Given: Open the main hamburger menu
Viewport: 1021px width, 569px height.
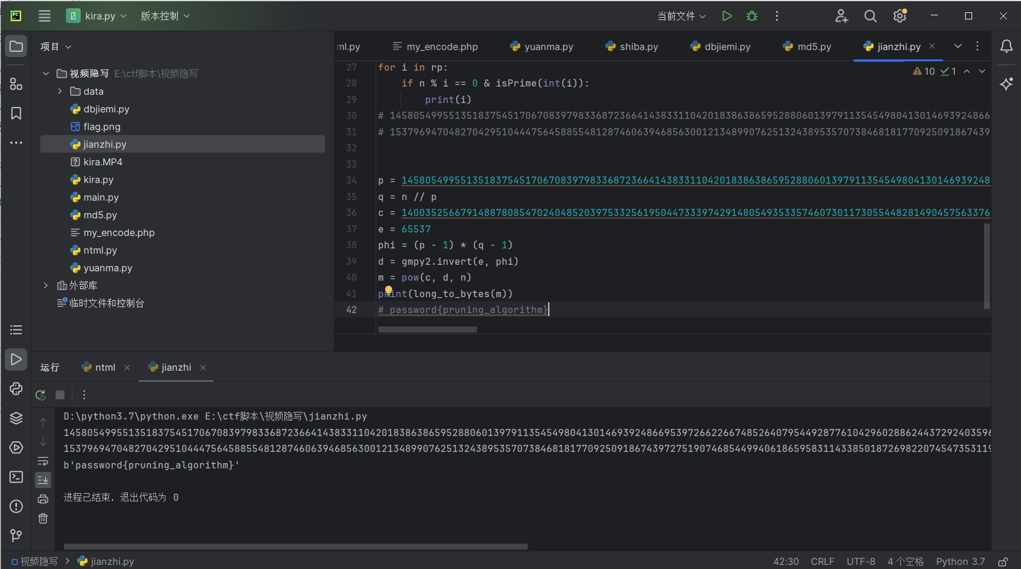Looking at the screenshot, I should tap(45, 16).
